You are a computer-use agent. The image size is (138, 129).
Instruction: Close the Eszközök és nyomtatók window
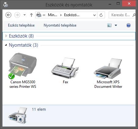(129, 4)
